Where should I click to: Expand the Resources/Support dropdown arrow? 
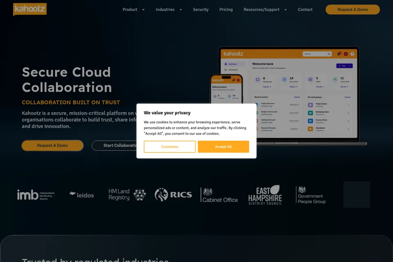tap(285, 10)
